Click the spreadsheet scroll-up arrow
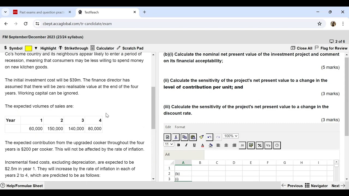This screenshot has height=196, width=349. 336,162
